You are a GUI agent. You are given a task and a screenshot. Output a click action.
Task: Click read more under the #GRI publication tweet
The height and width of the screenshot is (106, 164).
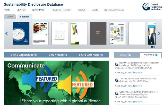point(134,73)
